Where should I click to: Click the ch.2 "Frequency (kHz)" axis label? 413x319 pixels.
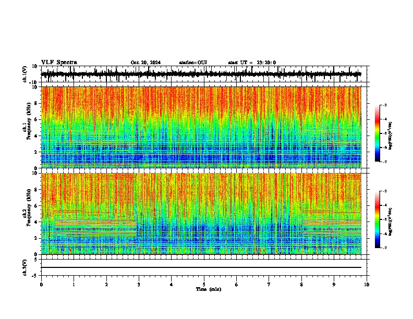(29, 208)
